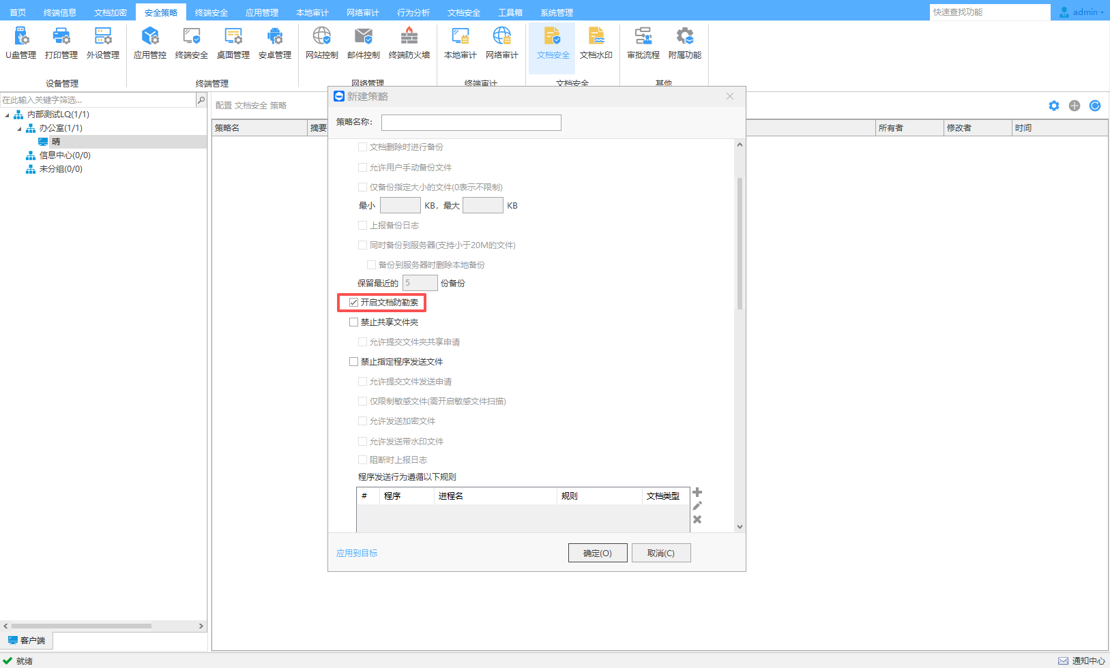
Task: Click the refresh icon at top right
Action: click(1095, 106)
